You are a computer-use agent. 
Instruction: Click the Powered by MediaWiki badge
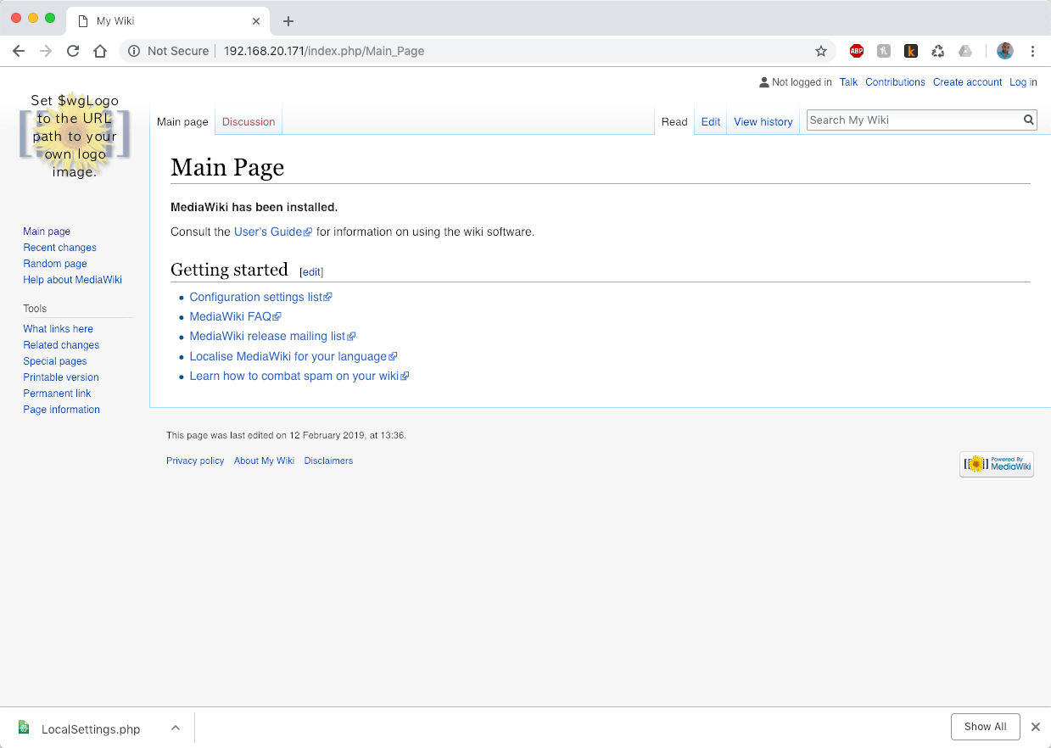[x=997, y=464]
